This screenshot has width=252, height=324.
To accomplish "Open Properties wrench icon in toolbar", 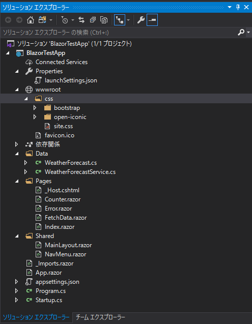I will point(141,20).
